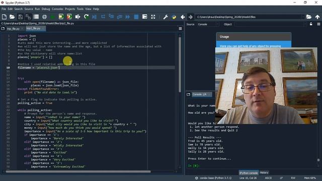Screen dimensions: 322x181
Task: Stop debugging with the blue square icon
Action: pyautogui.click(x=136, y=17)
